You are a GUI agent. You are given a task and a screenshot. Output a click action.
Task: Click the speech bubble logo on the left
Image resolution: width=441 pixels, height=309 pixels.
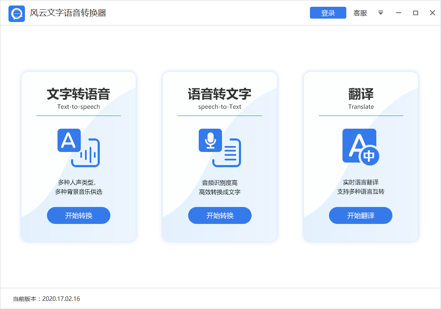(16, 13)
